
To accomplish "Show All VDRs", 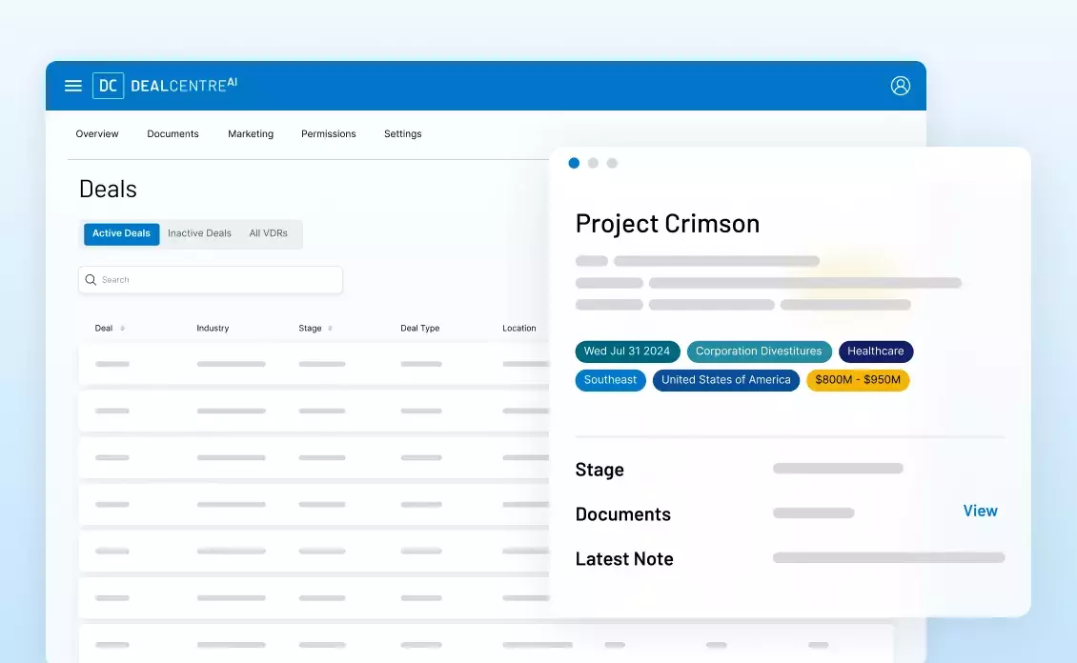I will (x=269, y=233).
